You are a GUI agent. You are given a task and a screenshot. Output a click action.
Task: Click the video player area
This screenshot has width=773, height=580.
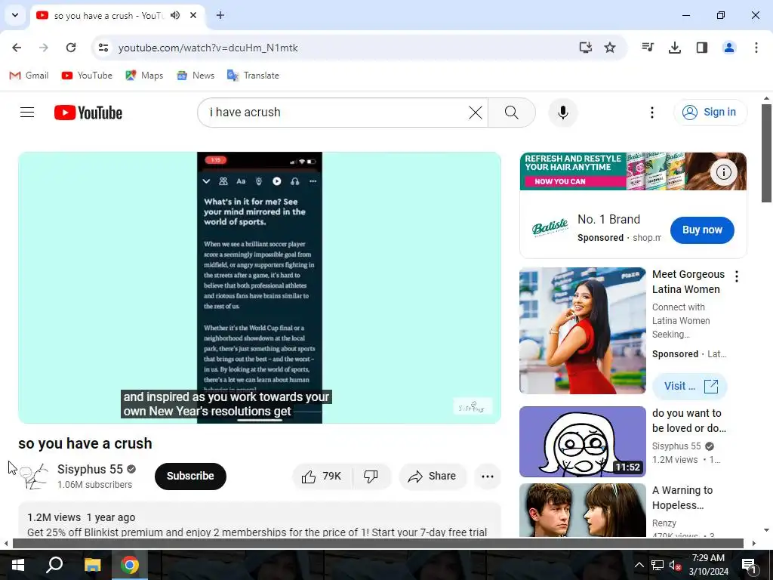pos(260,288)
